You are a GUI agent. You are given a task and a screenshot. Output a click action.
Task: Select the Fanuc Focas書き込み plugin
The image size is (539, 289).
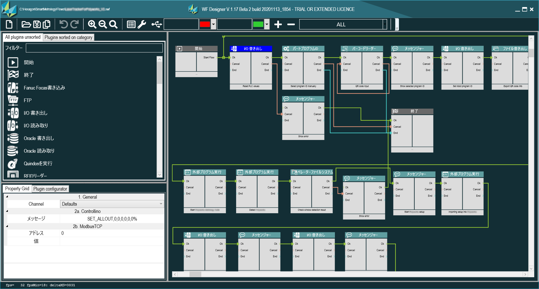[x=44, y=88]
